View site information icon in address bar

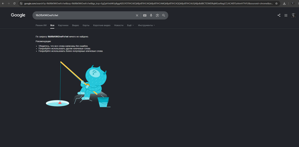21,3
